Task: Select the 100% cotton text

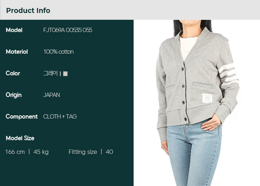Action: point(58,52)
